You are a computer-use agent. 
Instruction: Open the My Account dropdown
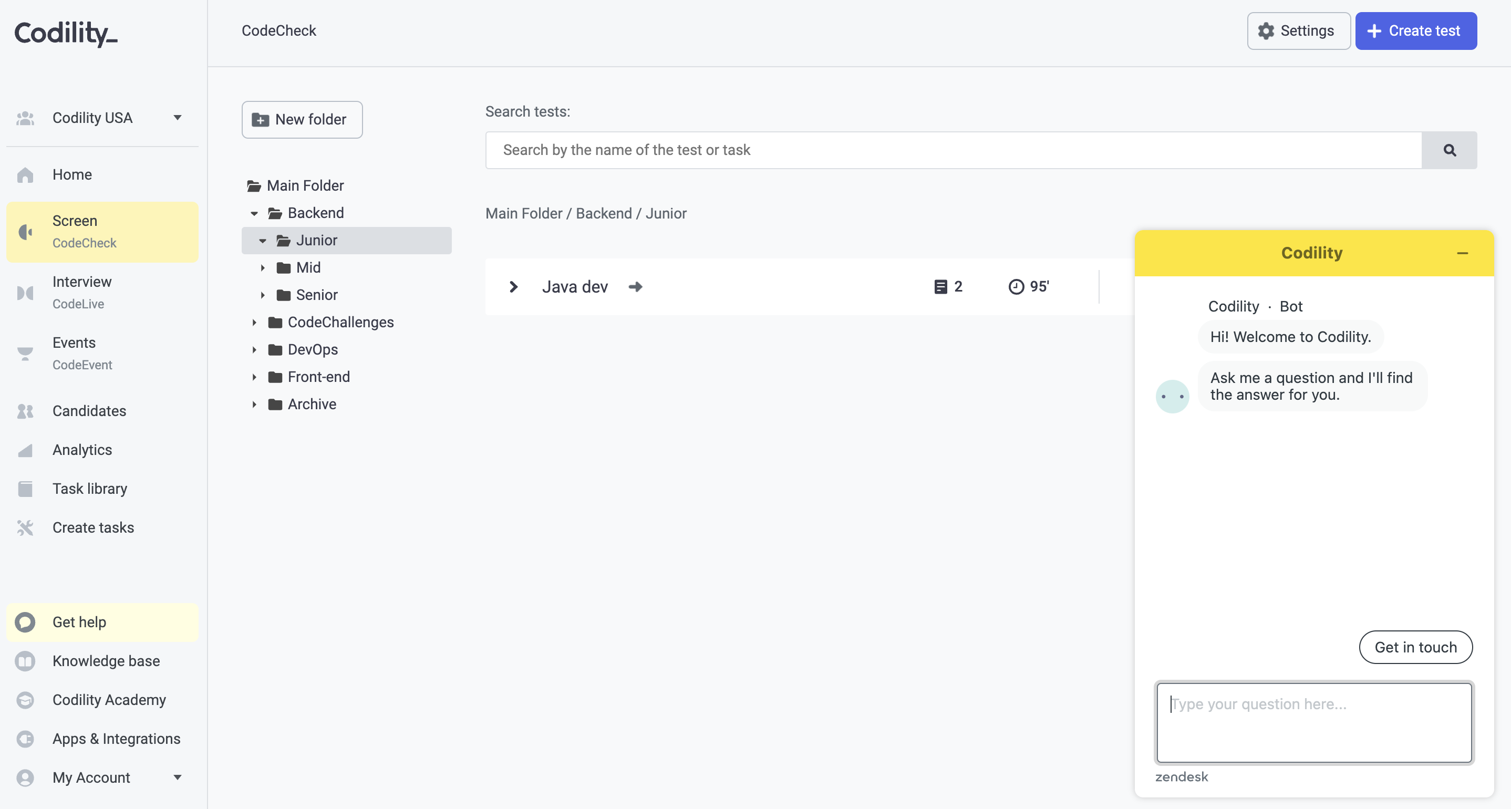click(x=177, y=777)
